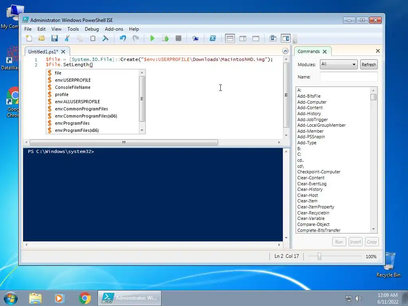Select the Commands tab
Image resolution: width=408 pixels, height=306 pixels.
[309, 51]
